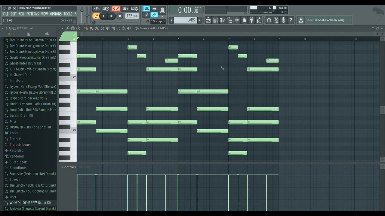385x216 pixels.
Task: Open the Playlist view from the toolbar
Action: (208, 20)
